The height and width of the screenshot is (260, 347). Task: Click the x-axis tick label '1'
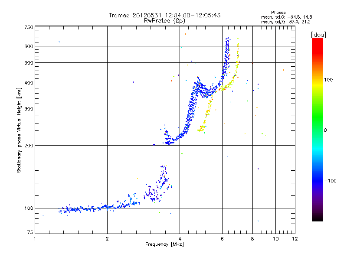(35, 239)
